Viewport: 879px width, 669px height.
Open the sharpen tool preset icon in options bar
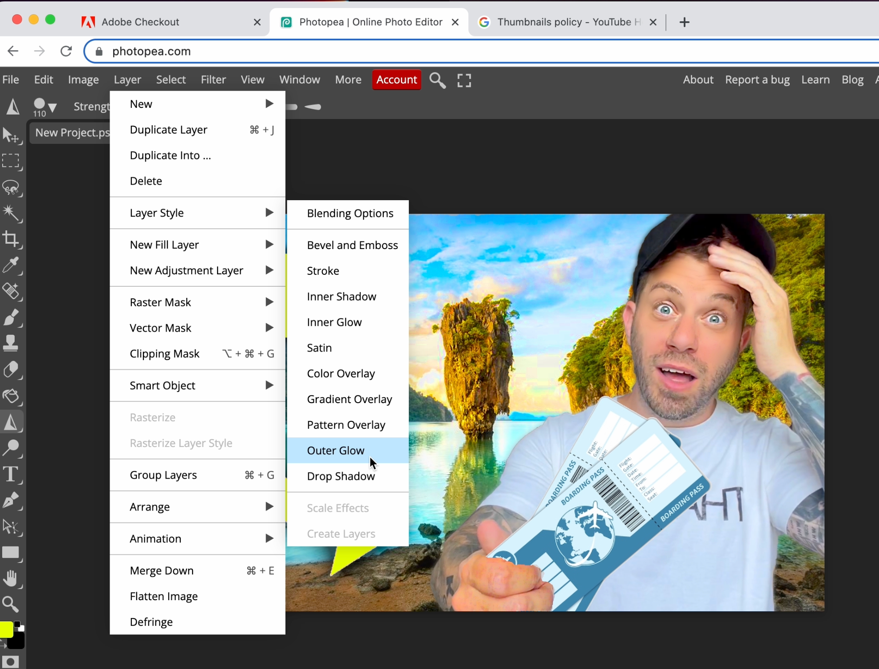tap(13, 107)
